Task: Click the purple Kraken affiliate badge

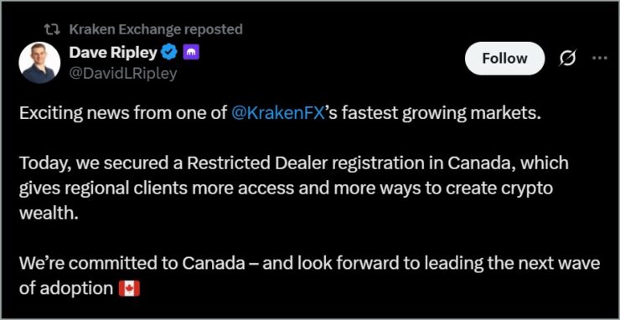Action: (191, 52)
